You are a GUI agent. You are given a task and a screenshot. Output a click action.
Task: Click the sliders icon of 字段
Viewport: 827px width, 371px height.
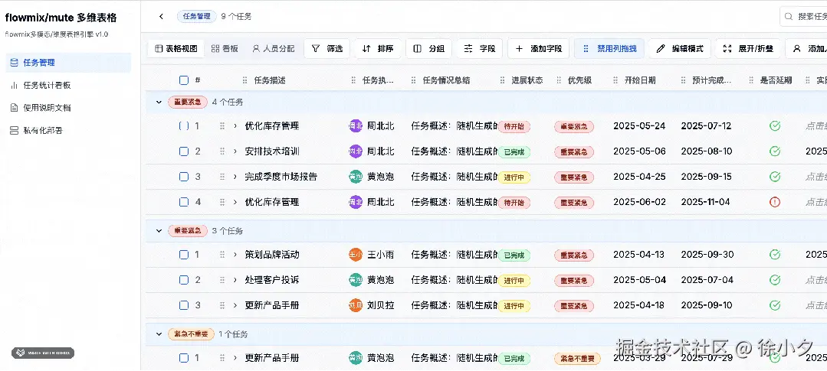pyautogui.click(x=468, y=49)
